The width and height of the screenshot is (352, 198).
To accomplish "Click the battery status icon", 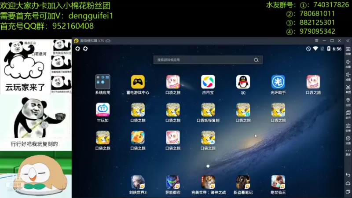I will click(329, 49).
